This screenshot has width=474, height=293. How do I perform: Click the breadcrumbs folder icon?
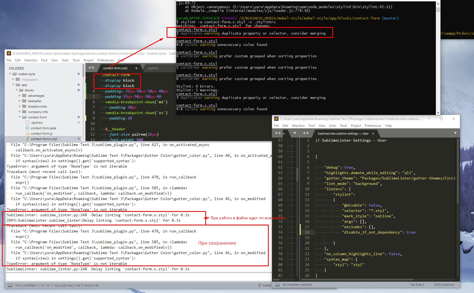pos(24,106)
